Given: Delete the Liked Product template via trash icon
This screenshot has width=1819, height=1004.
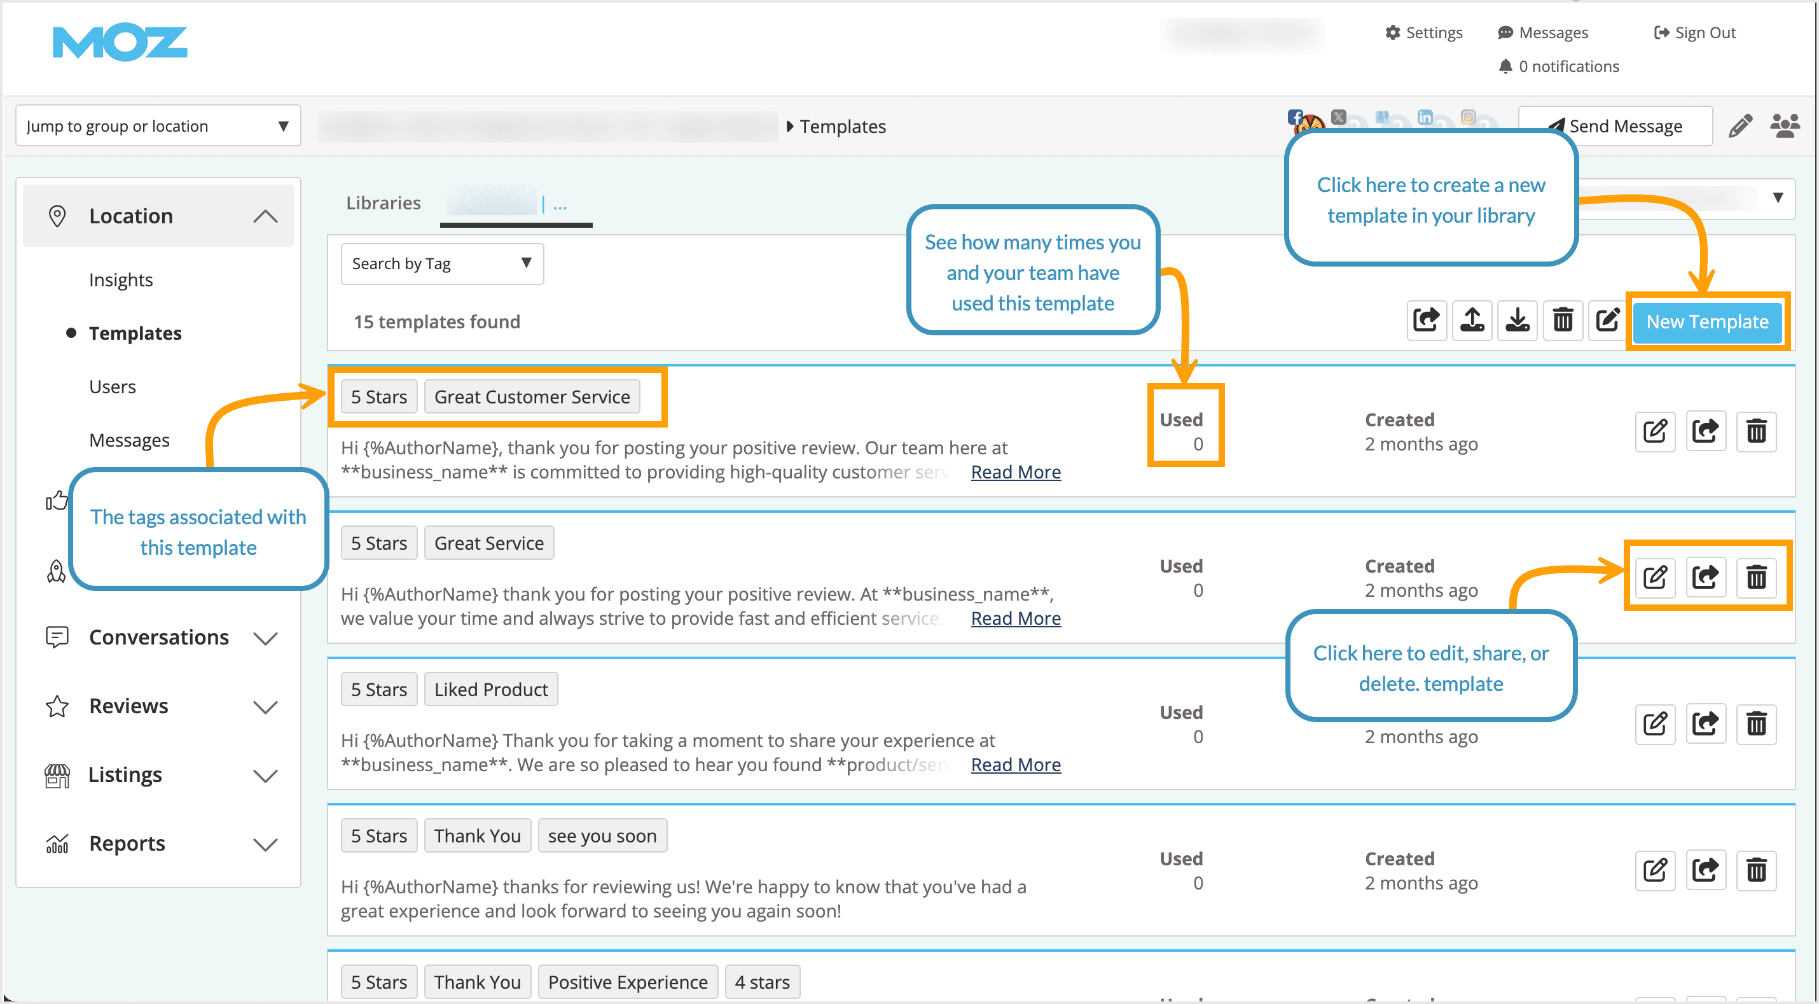Looking at the screenshot, I should pos(1757,723).
